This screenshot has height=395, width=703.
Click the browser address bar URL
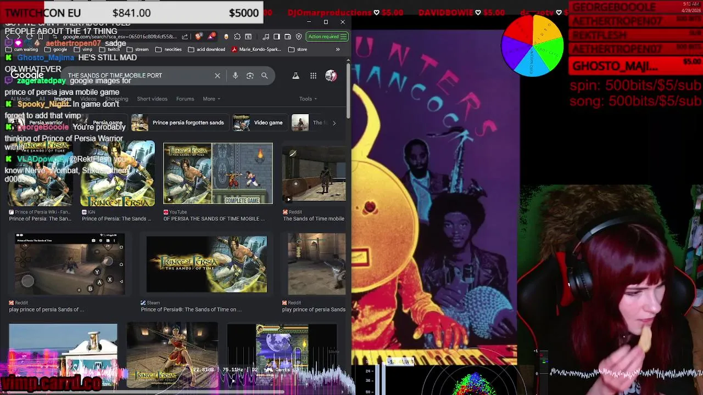point(120,37)
